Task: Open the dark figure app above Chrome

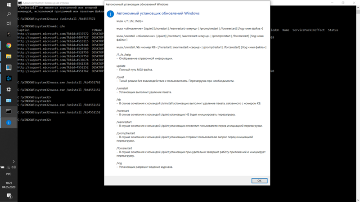Action: point(9,35)
